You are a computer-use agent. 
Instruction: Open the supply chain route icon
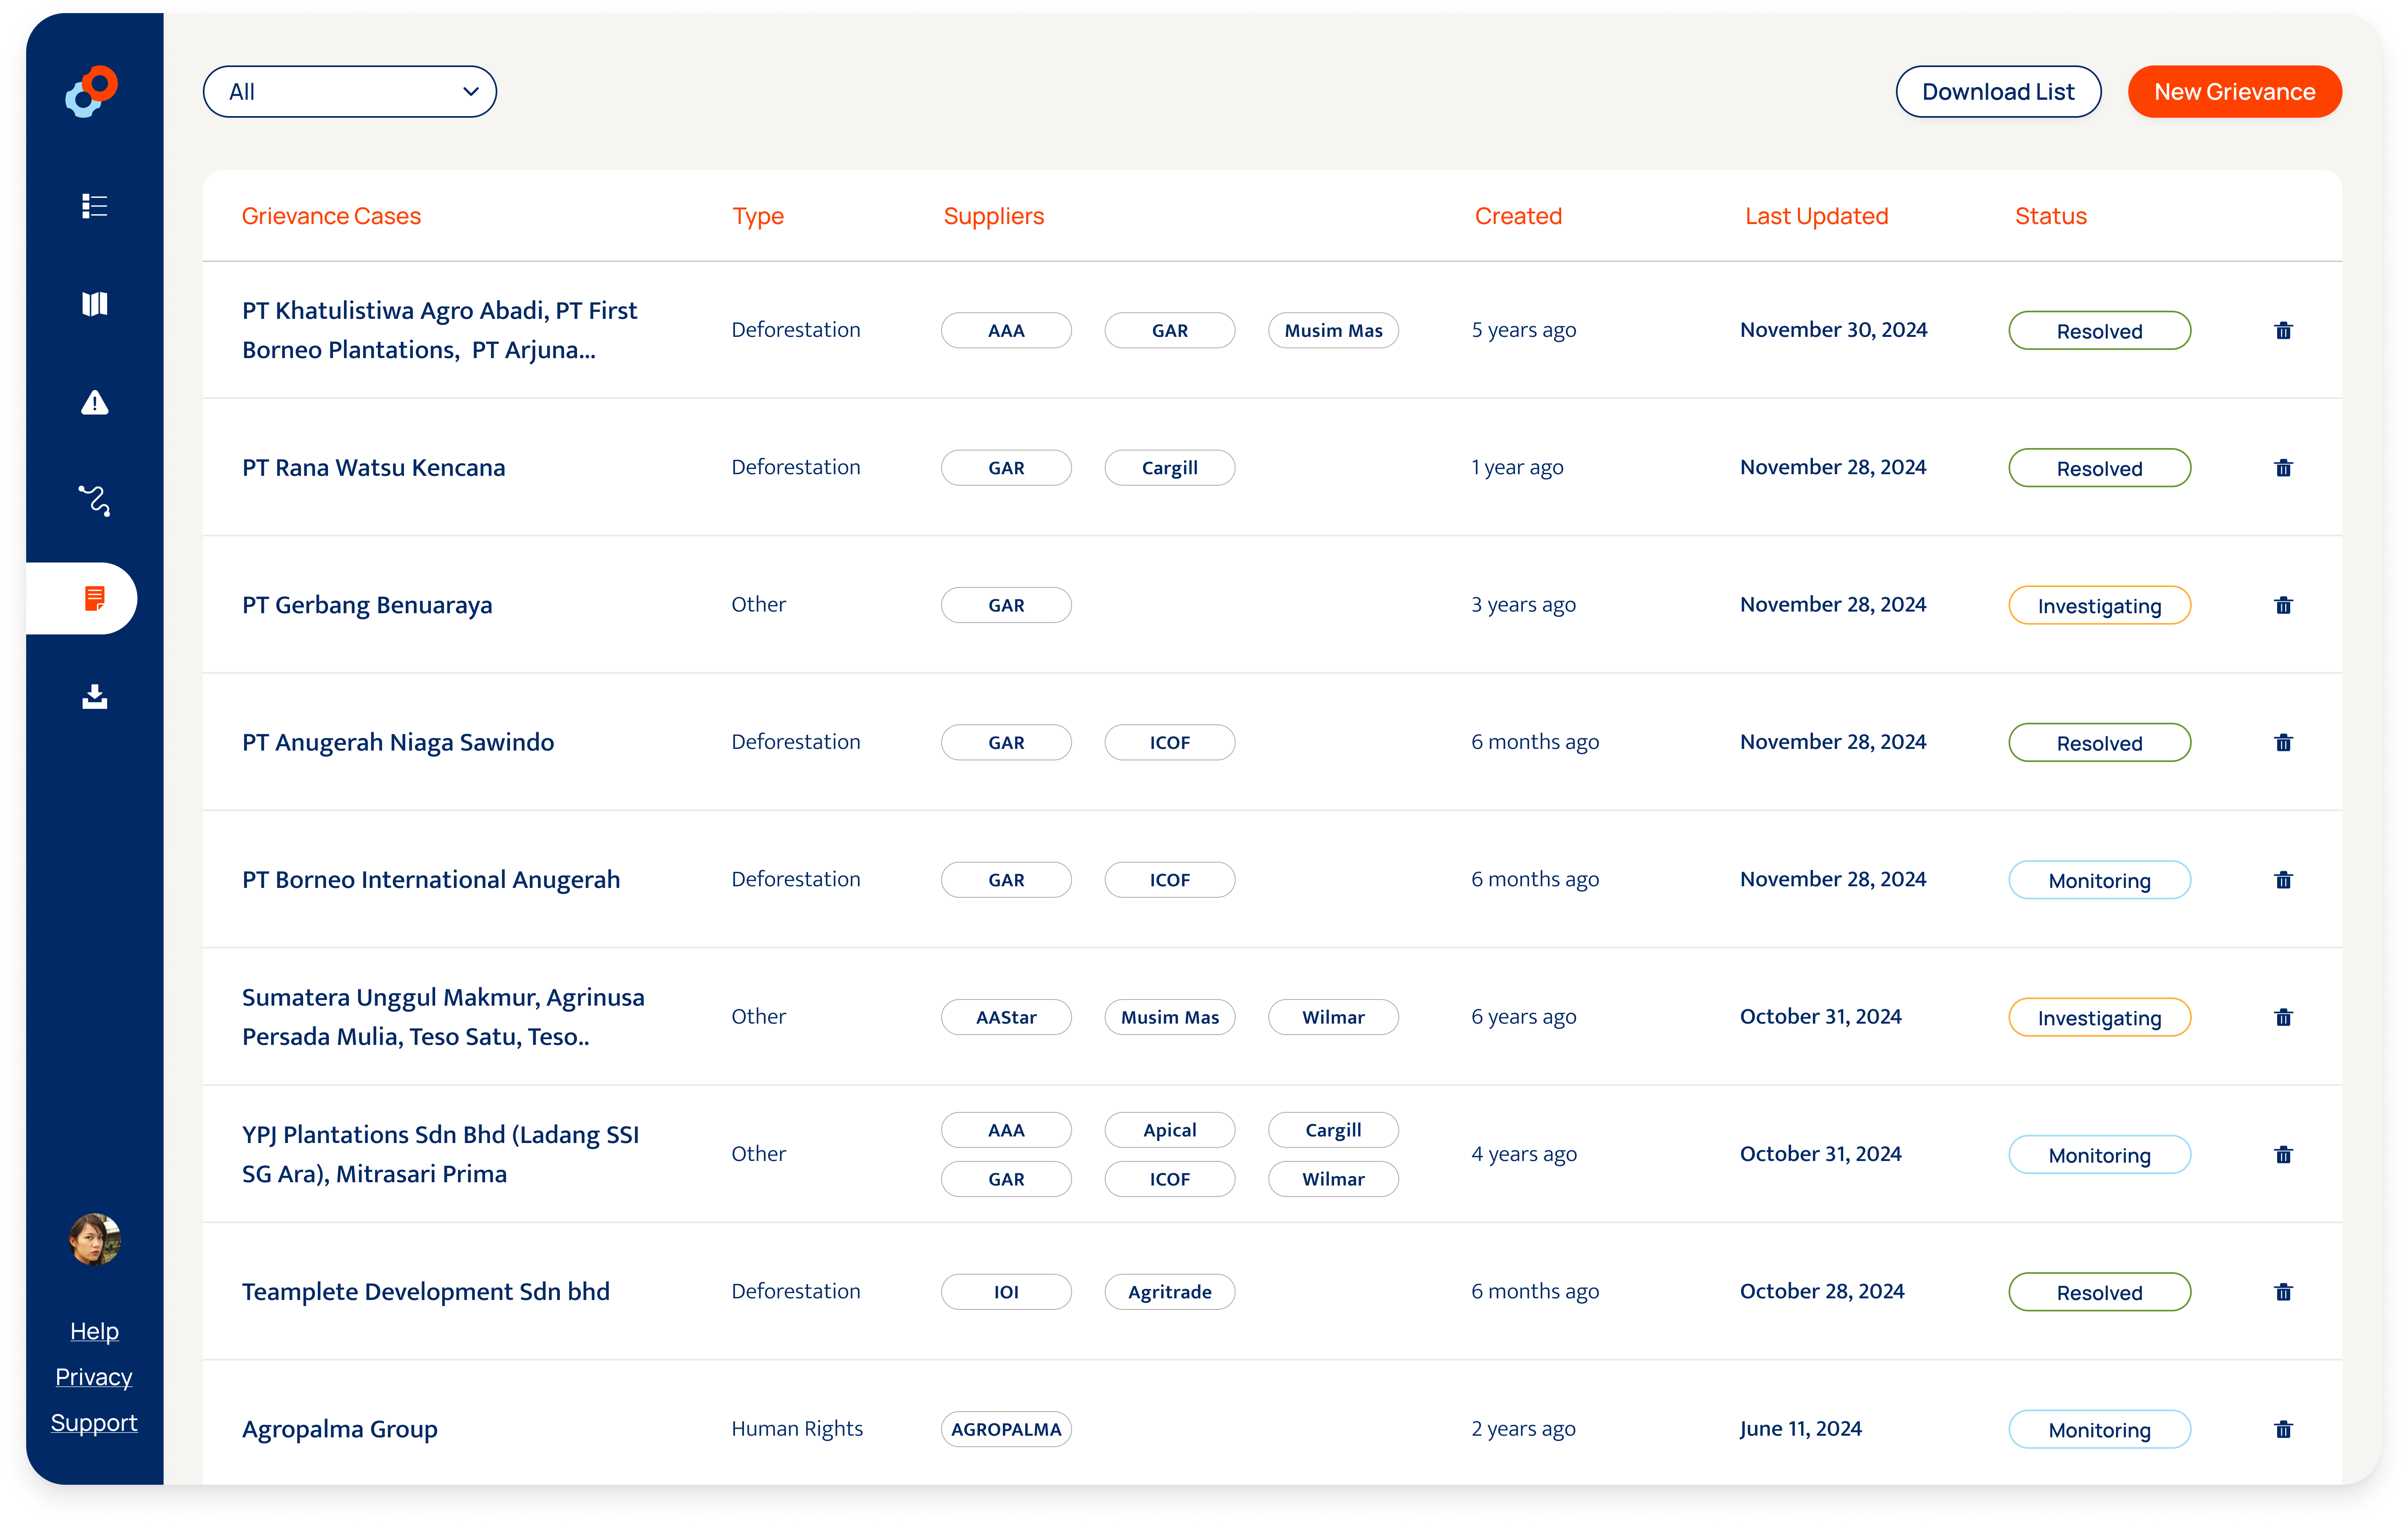pos(94,500)
